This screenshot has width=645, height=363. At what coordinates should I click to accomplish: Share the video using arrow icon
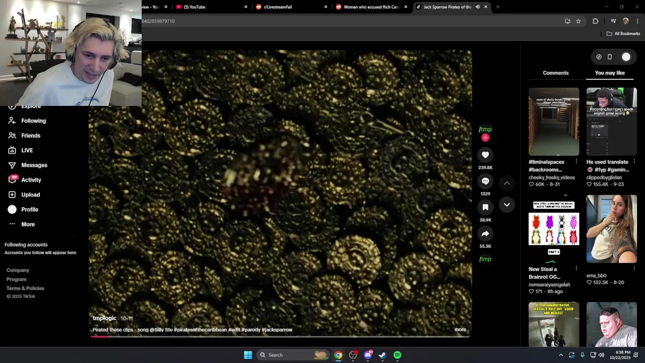pos(485,233)
